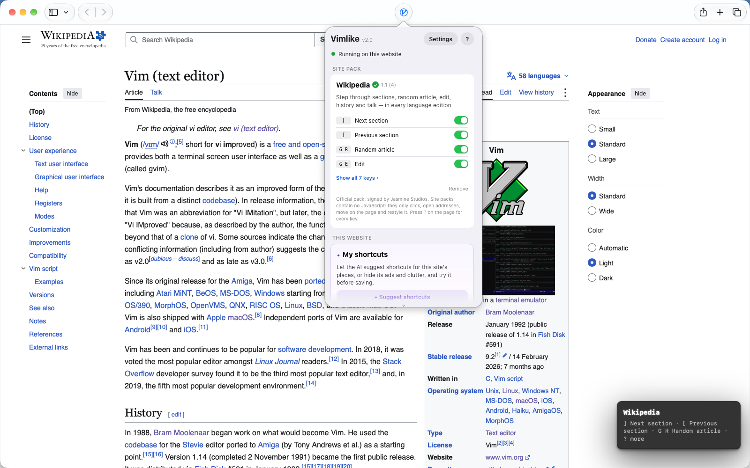Click the 58 languages translate icon
The height and width of the screenshot is (468, 750).
coord(511,76)
